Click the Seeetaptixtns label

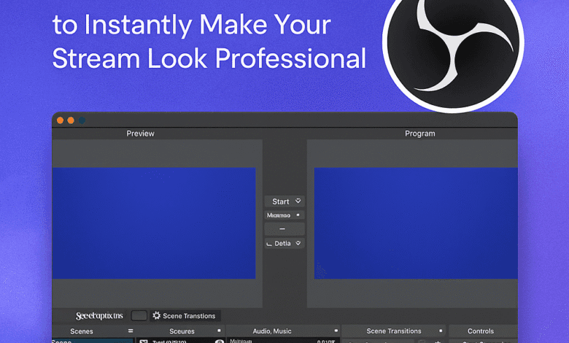pyautogui.click(x=99, y=316)
